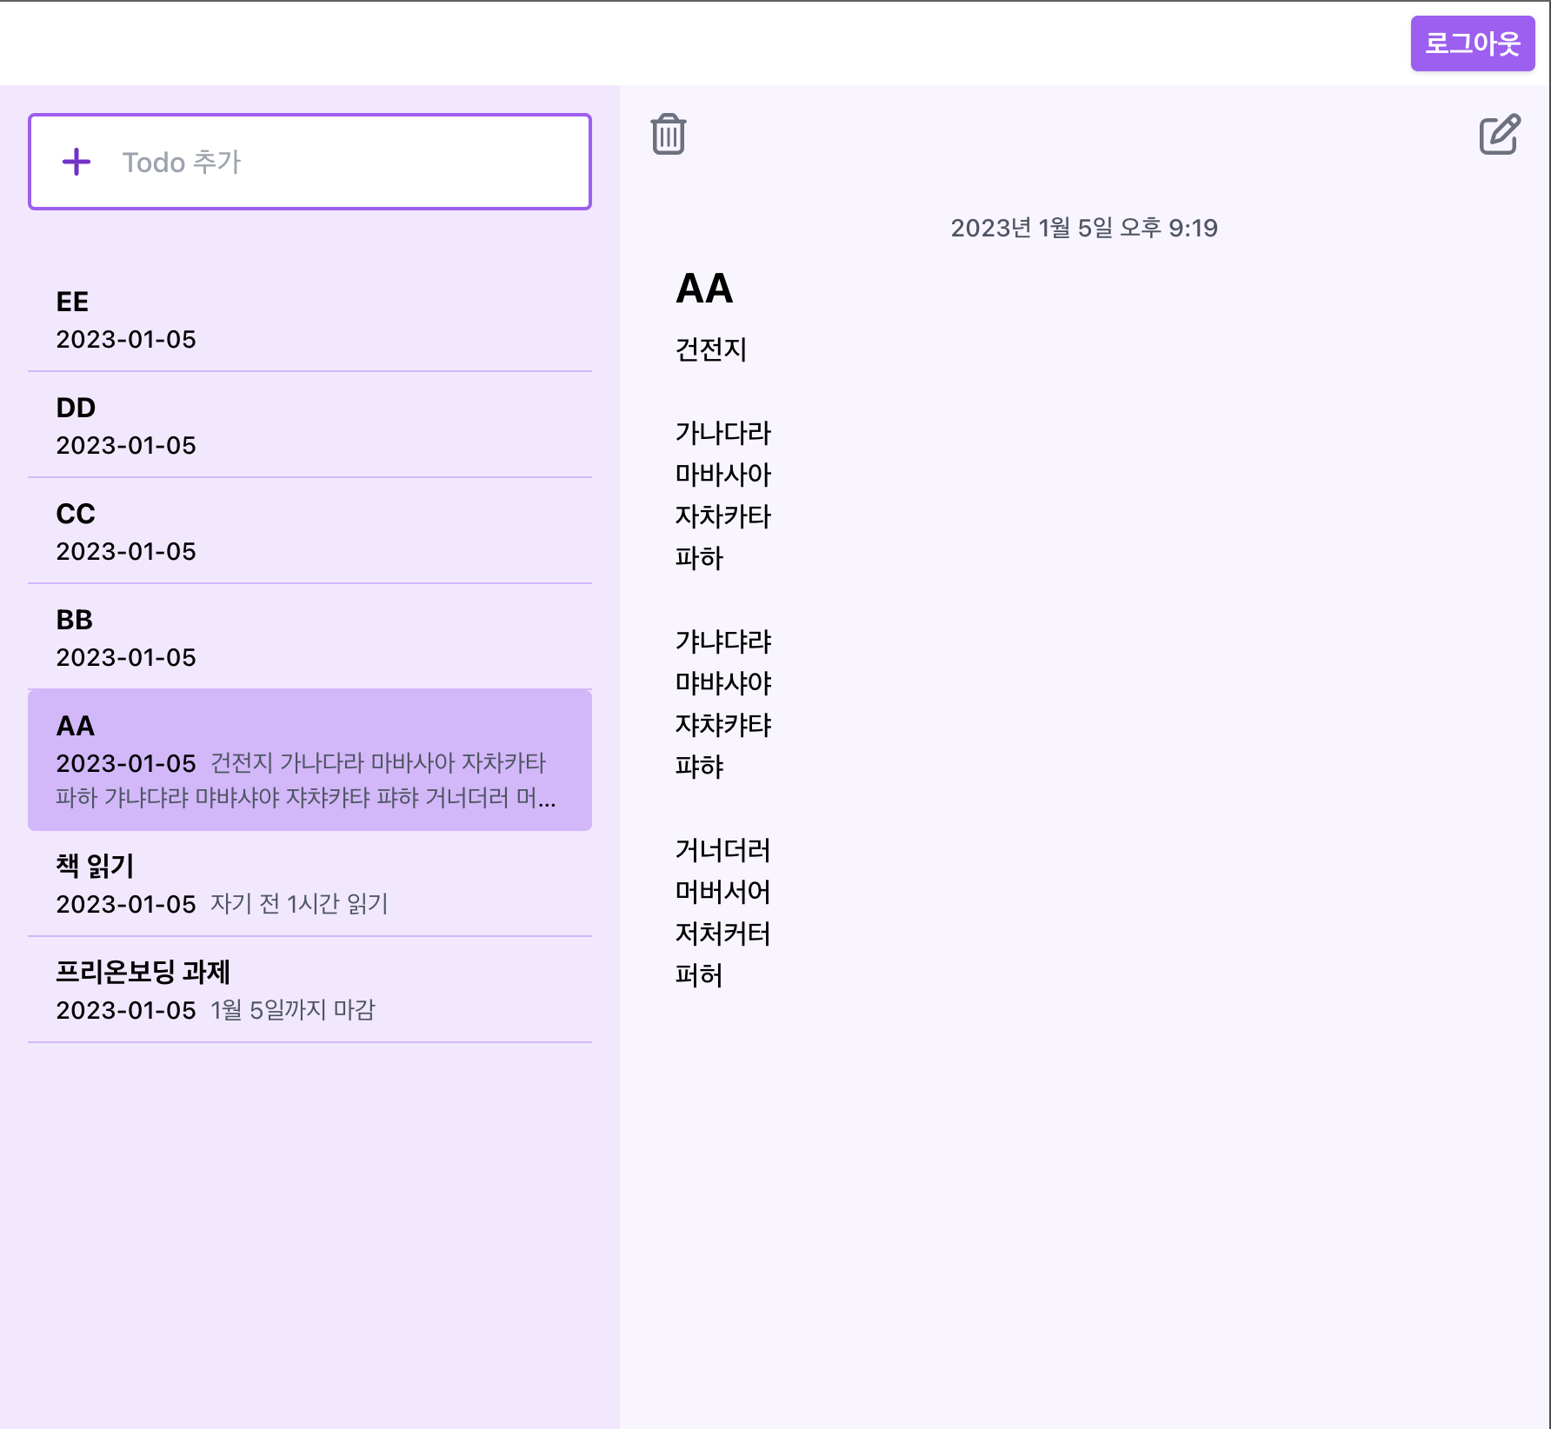Screen dimensions: 1551x1429
Task: Click the 2023년 1월 5일 오후 9:19 timestamp
Action: click(x=1084, y=228)
